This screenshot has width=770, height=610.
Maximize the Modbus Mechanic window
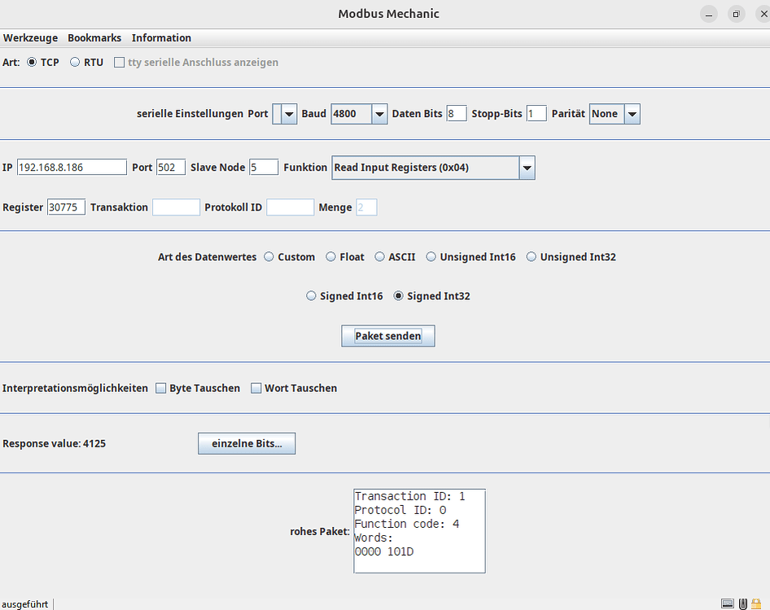736,14
